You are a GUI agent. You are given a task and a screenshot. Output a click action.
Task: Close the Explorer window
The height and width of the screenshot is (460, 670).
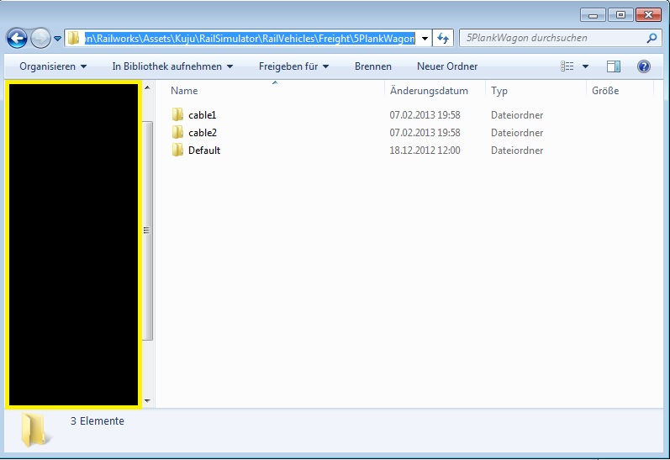click(x=648, y=15)
